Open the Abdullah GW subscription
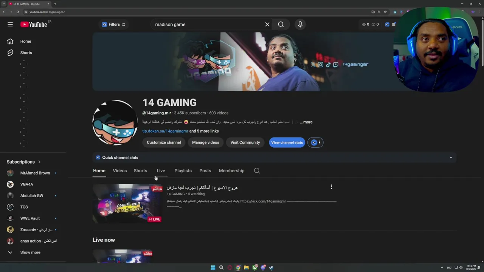Viewport: 484px width, 272px height. click(x=32, y=196)
